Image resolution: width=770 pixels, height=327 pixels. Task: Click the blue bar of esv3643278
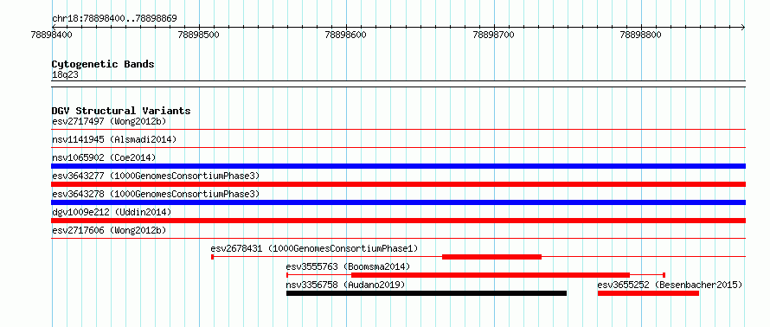398,202
